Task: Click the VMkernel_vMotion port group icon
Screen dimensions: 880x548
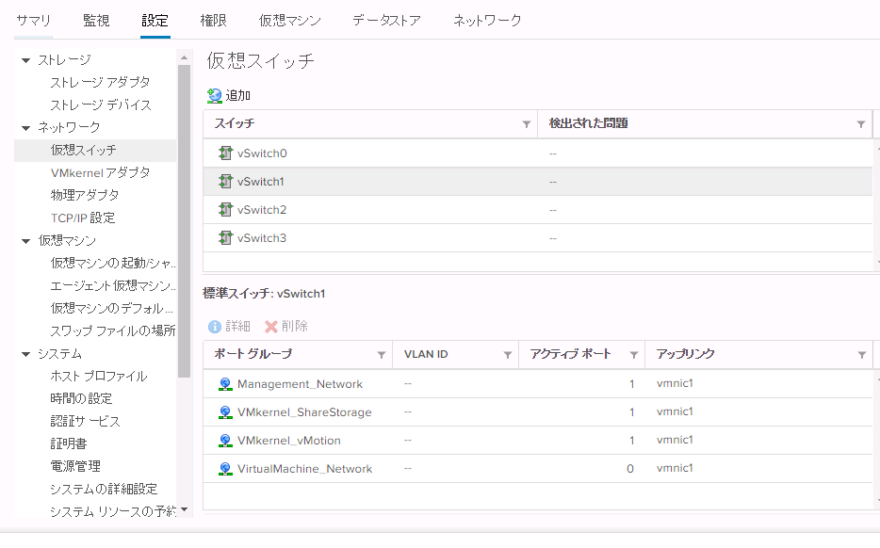Action: coord(225,441)
